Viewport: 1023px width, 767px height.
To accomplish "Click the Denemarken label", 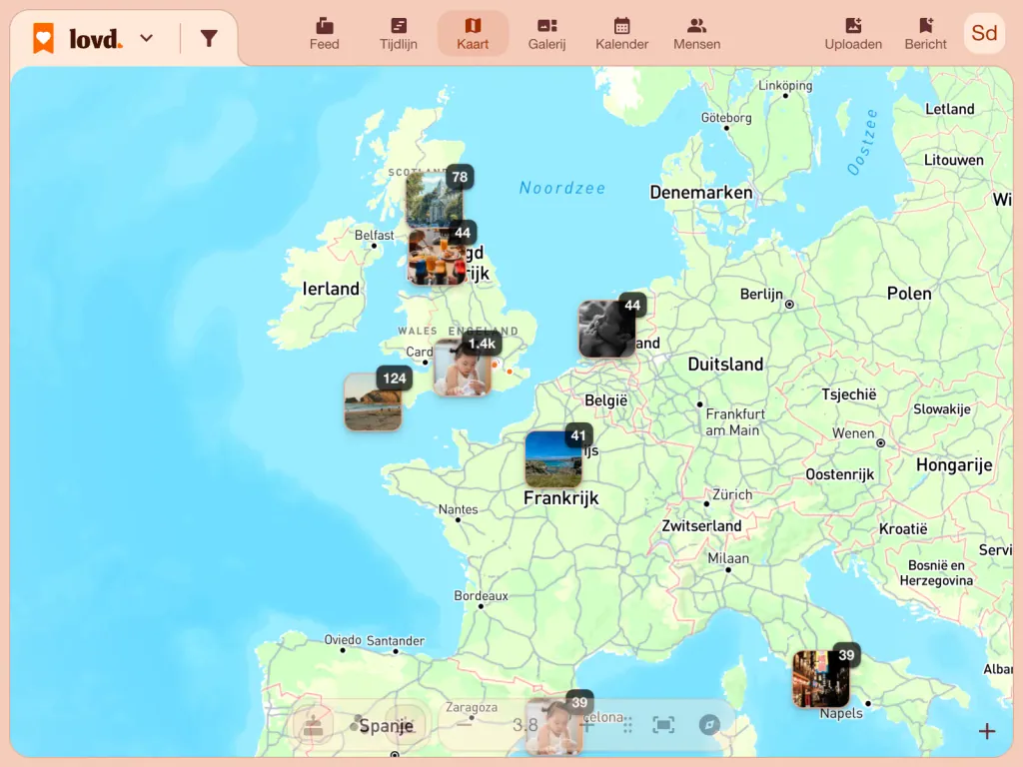I will [701, 193].
